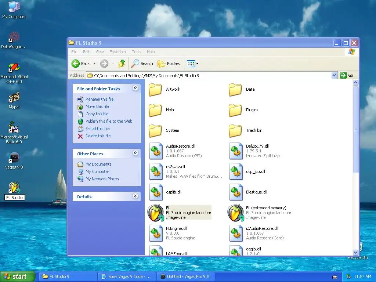Select DataWagon desktop shortcut

pos(14,40)
